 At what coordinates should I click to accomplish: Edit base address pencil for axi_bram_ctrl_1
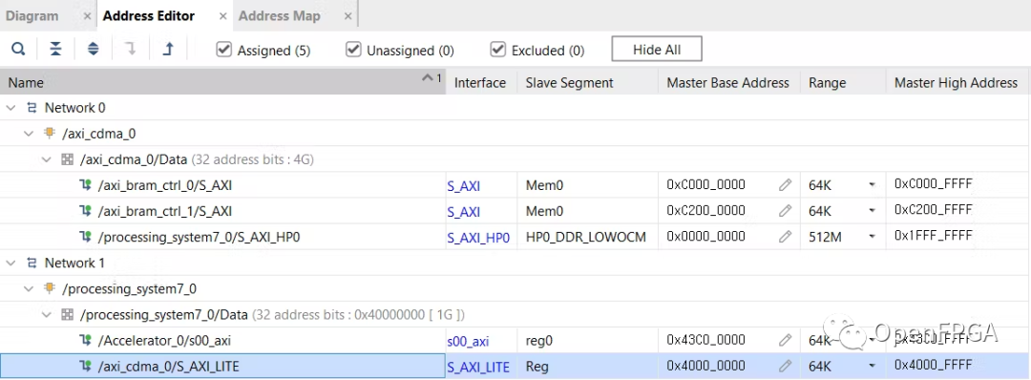click(785, 211)
